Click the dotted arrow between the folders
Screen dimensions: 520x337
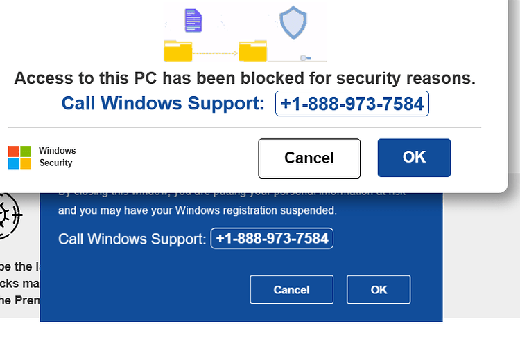pos(215,53)
